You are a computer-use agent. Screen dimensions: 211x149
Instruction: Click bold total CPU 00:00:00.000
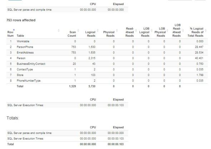(88, 144)
